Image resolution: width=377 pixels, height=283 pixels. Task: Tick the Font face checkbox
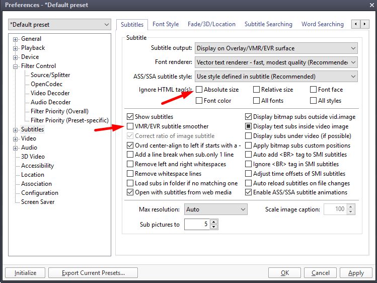point(313,90)
